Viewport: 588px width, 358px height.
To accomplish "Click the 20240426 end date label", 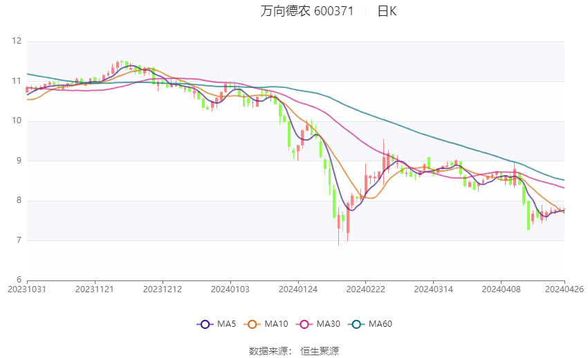I will coord(564,289).
